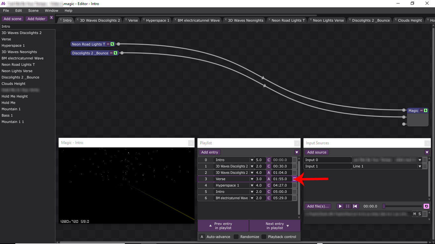Close the Hyperspace 1 tab with its X
Image resolution: width=435 pixels, height=244 pixels.
[144, 20]
